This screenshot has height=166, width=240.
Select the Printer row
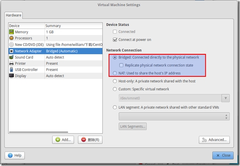click(x=55, y=63)
